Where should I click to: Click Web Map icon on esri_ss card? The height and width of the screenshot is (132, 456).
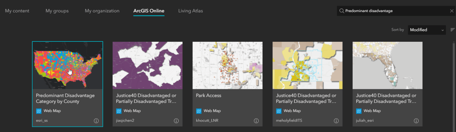[x=39, y=111]
